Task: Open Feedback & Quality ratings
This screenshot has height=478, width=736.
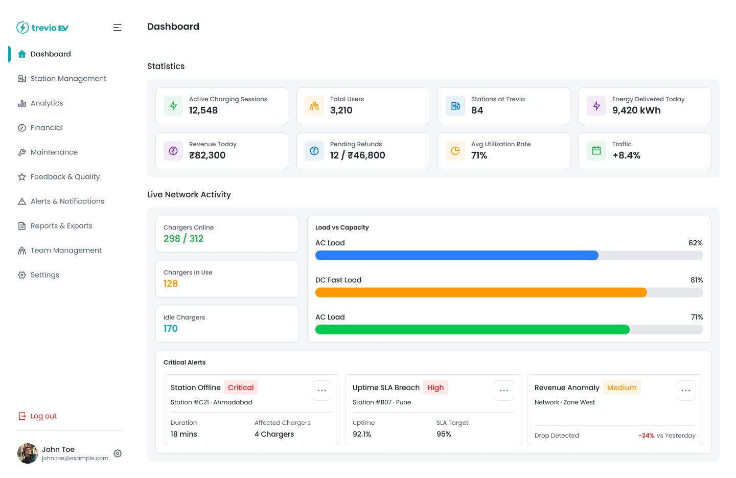Action: coord(65,176)
